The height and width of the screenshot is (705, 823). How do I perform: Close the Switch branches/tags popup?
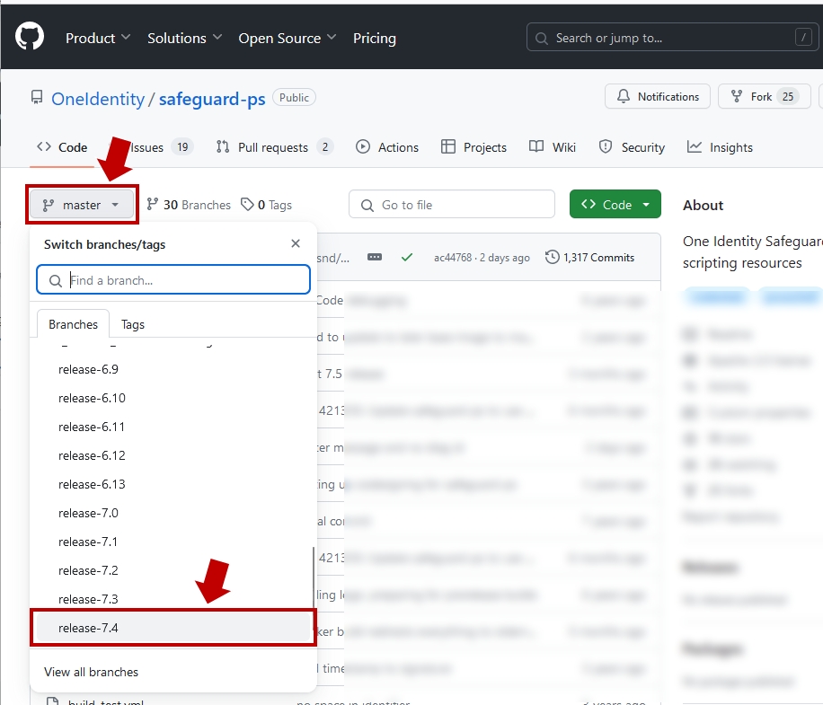pyautogui.click(x=296, y=243)
